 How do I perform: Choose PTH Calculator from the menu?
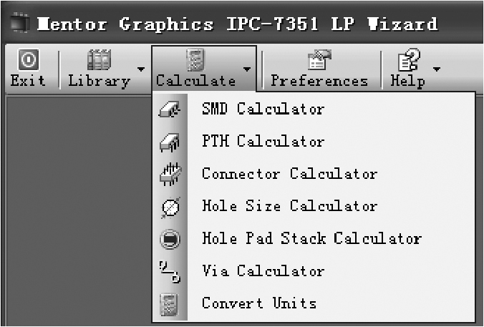tap(263, 142)
